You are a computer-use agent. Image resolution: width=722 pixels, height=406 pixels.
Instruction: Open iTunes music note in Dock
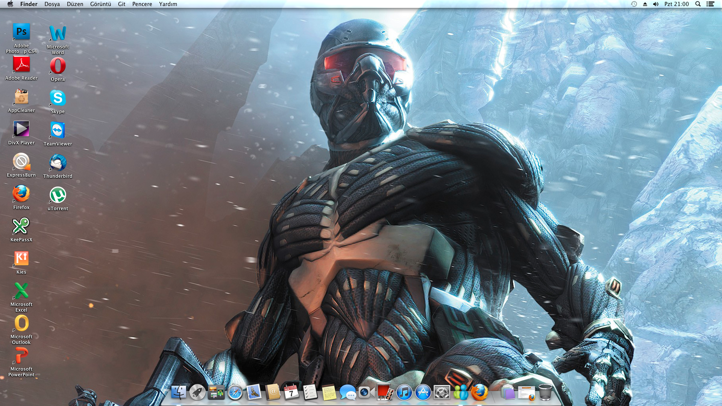pos(404,392)
